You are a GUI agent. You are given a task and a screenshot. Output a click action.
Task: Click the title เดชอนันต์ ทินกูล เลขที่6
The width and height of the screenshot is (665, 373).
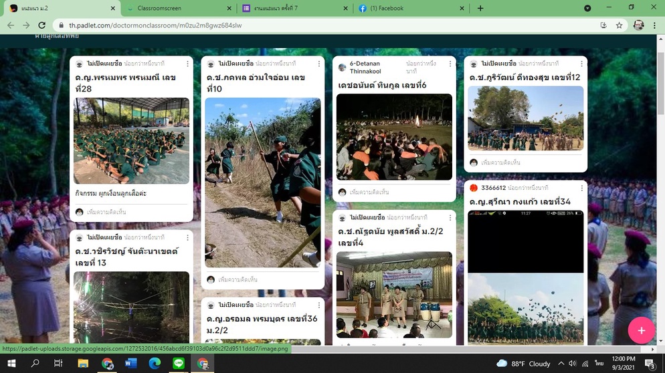coord(382,85)
